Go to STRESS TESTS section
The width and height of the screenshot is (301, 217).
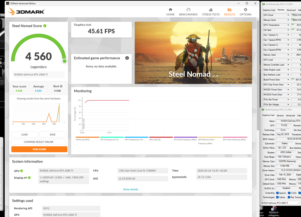pos(211,12)
